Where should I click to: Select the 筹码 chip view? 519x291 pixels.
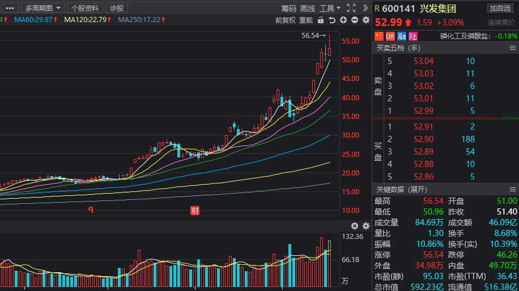(x=288, y=8)
